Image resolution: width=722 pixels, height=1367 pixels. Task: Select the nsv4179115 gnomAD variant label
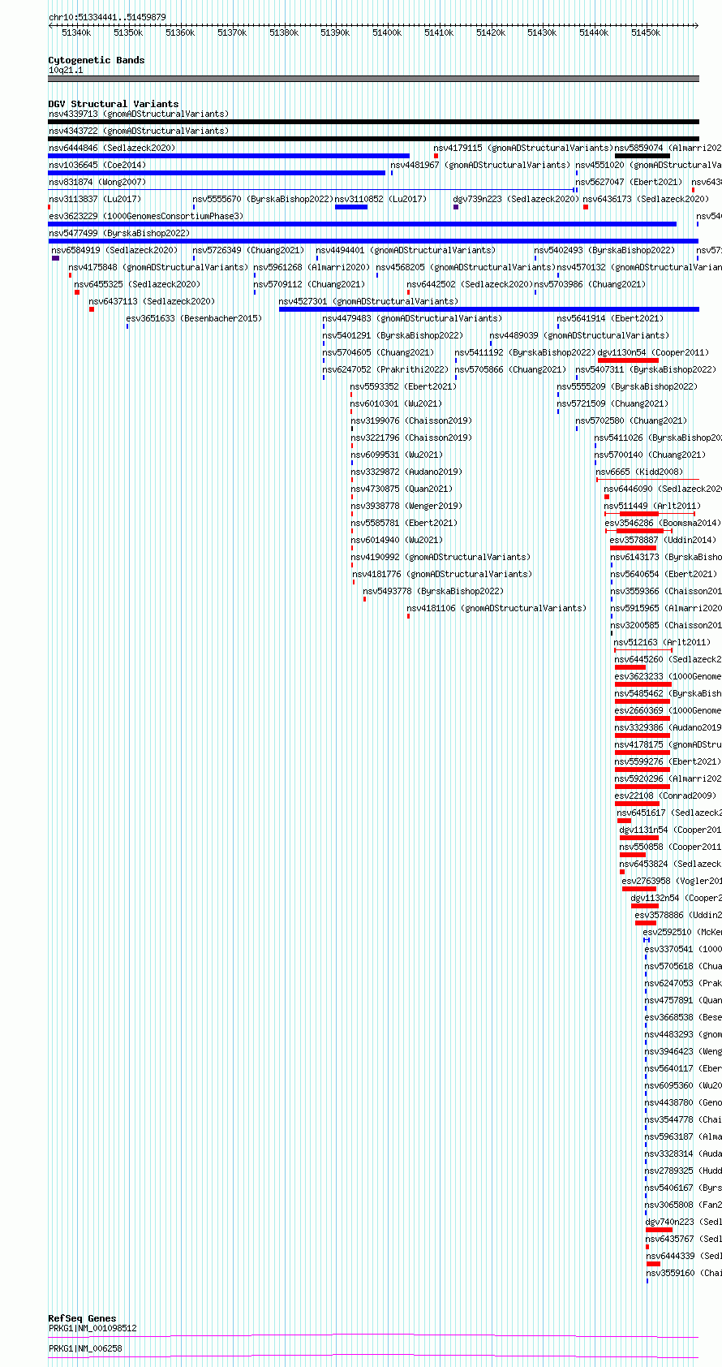coord(523,148)
